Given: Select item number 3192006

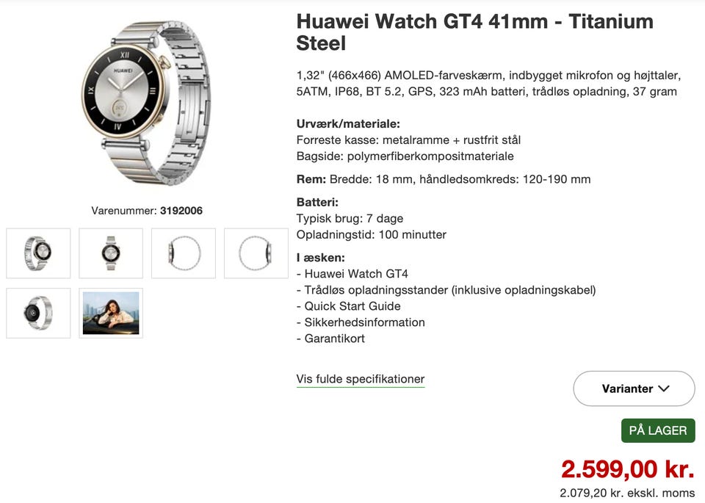Looking at the screenshot, I should pos(181,210).
